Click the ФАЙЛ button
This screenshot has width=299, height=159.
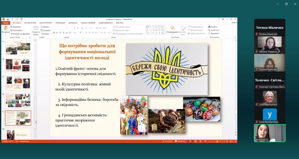pos(6,23)
